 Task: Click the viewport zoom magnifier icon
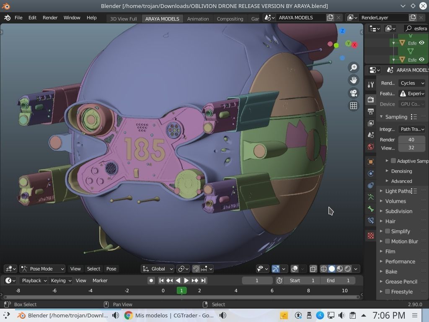pyautogui.click(x=354, y=68)
